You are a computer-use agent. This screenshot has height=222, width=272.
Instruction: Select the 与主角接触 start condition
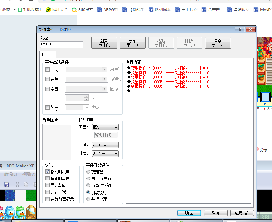(x=88, y=179)
